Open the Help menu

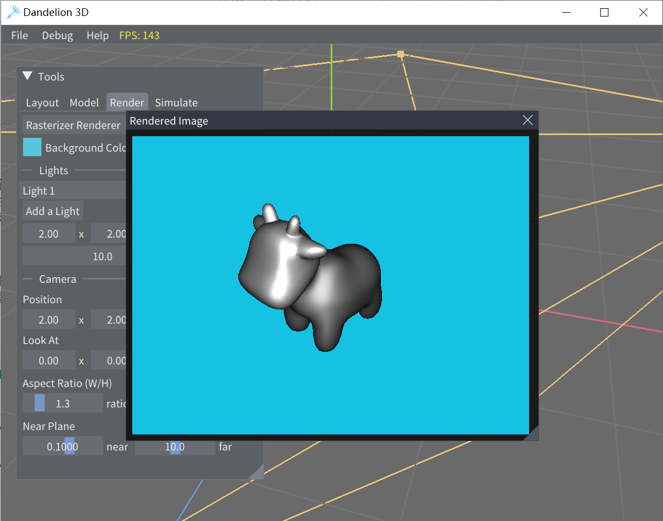coord(98,35)
